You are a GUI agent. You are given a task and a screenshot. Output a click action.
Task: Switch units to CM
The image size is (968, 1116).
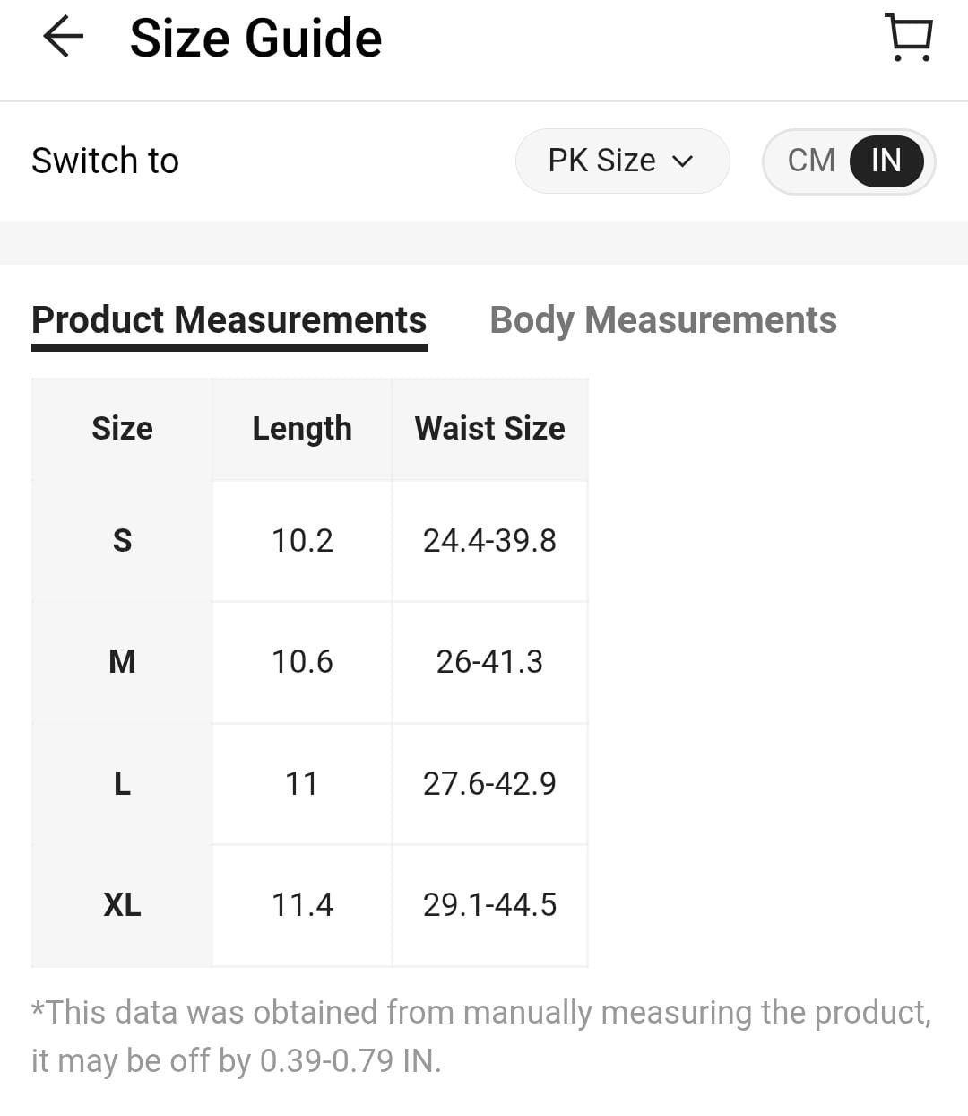point(811,161)
